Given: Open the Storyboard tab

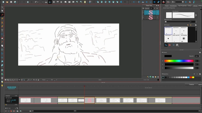Looking at the screenshot, I should [173, 6].
